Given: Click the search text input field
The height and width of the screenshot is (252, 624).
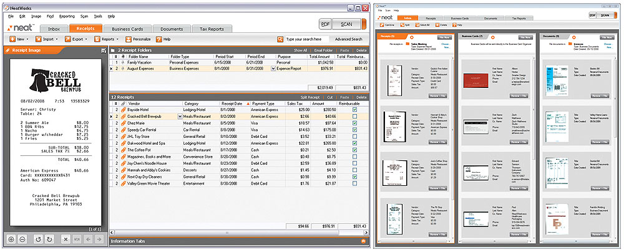Looking at the screenshot, I should [307, 39].
